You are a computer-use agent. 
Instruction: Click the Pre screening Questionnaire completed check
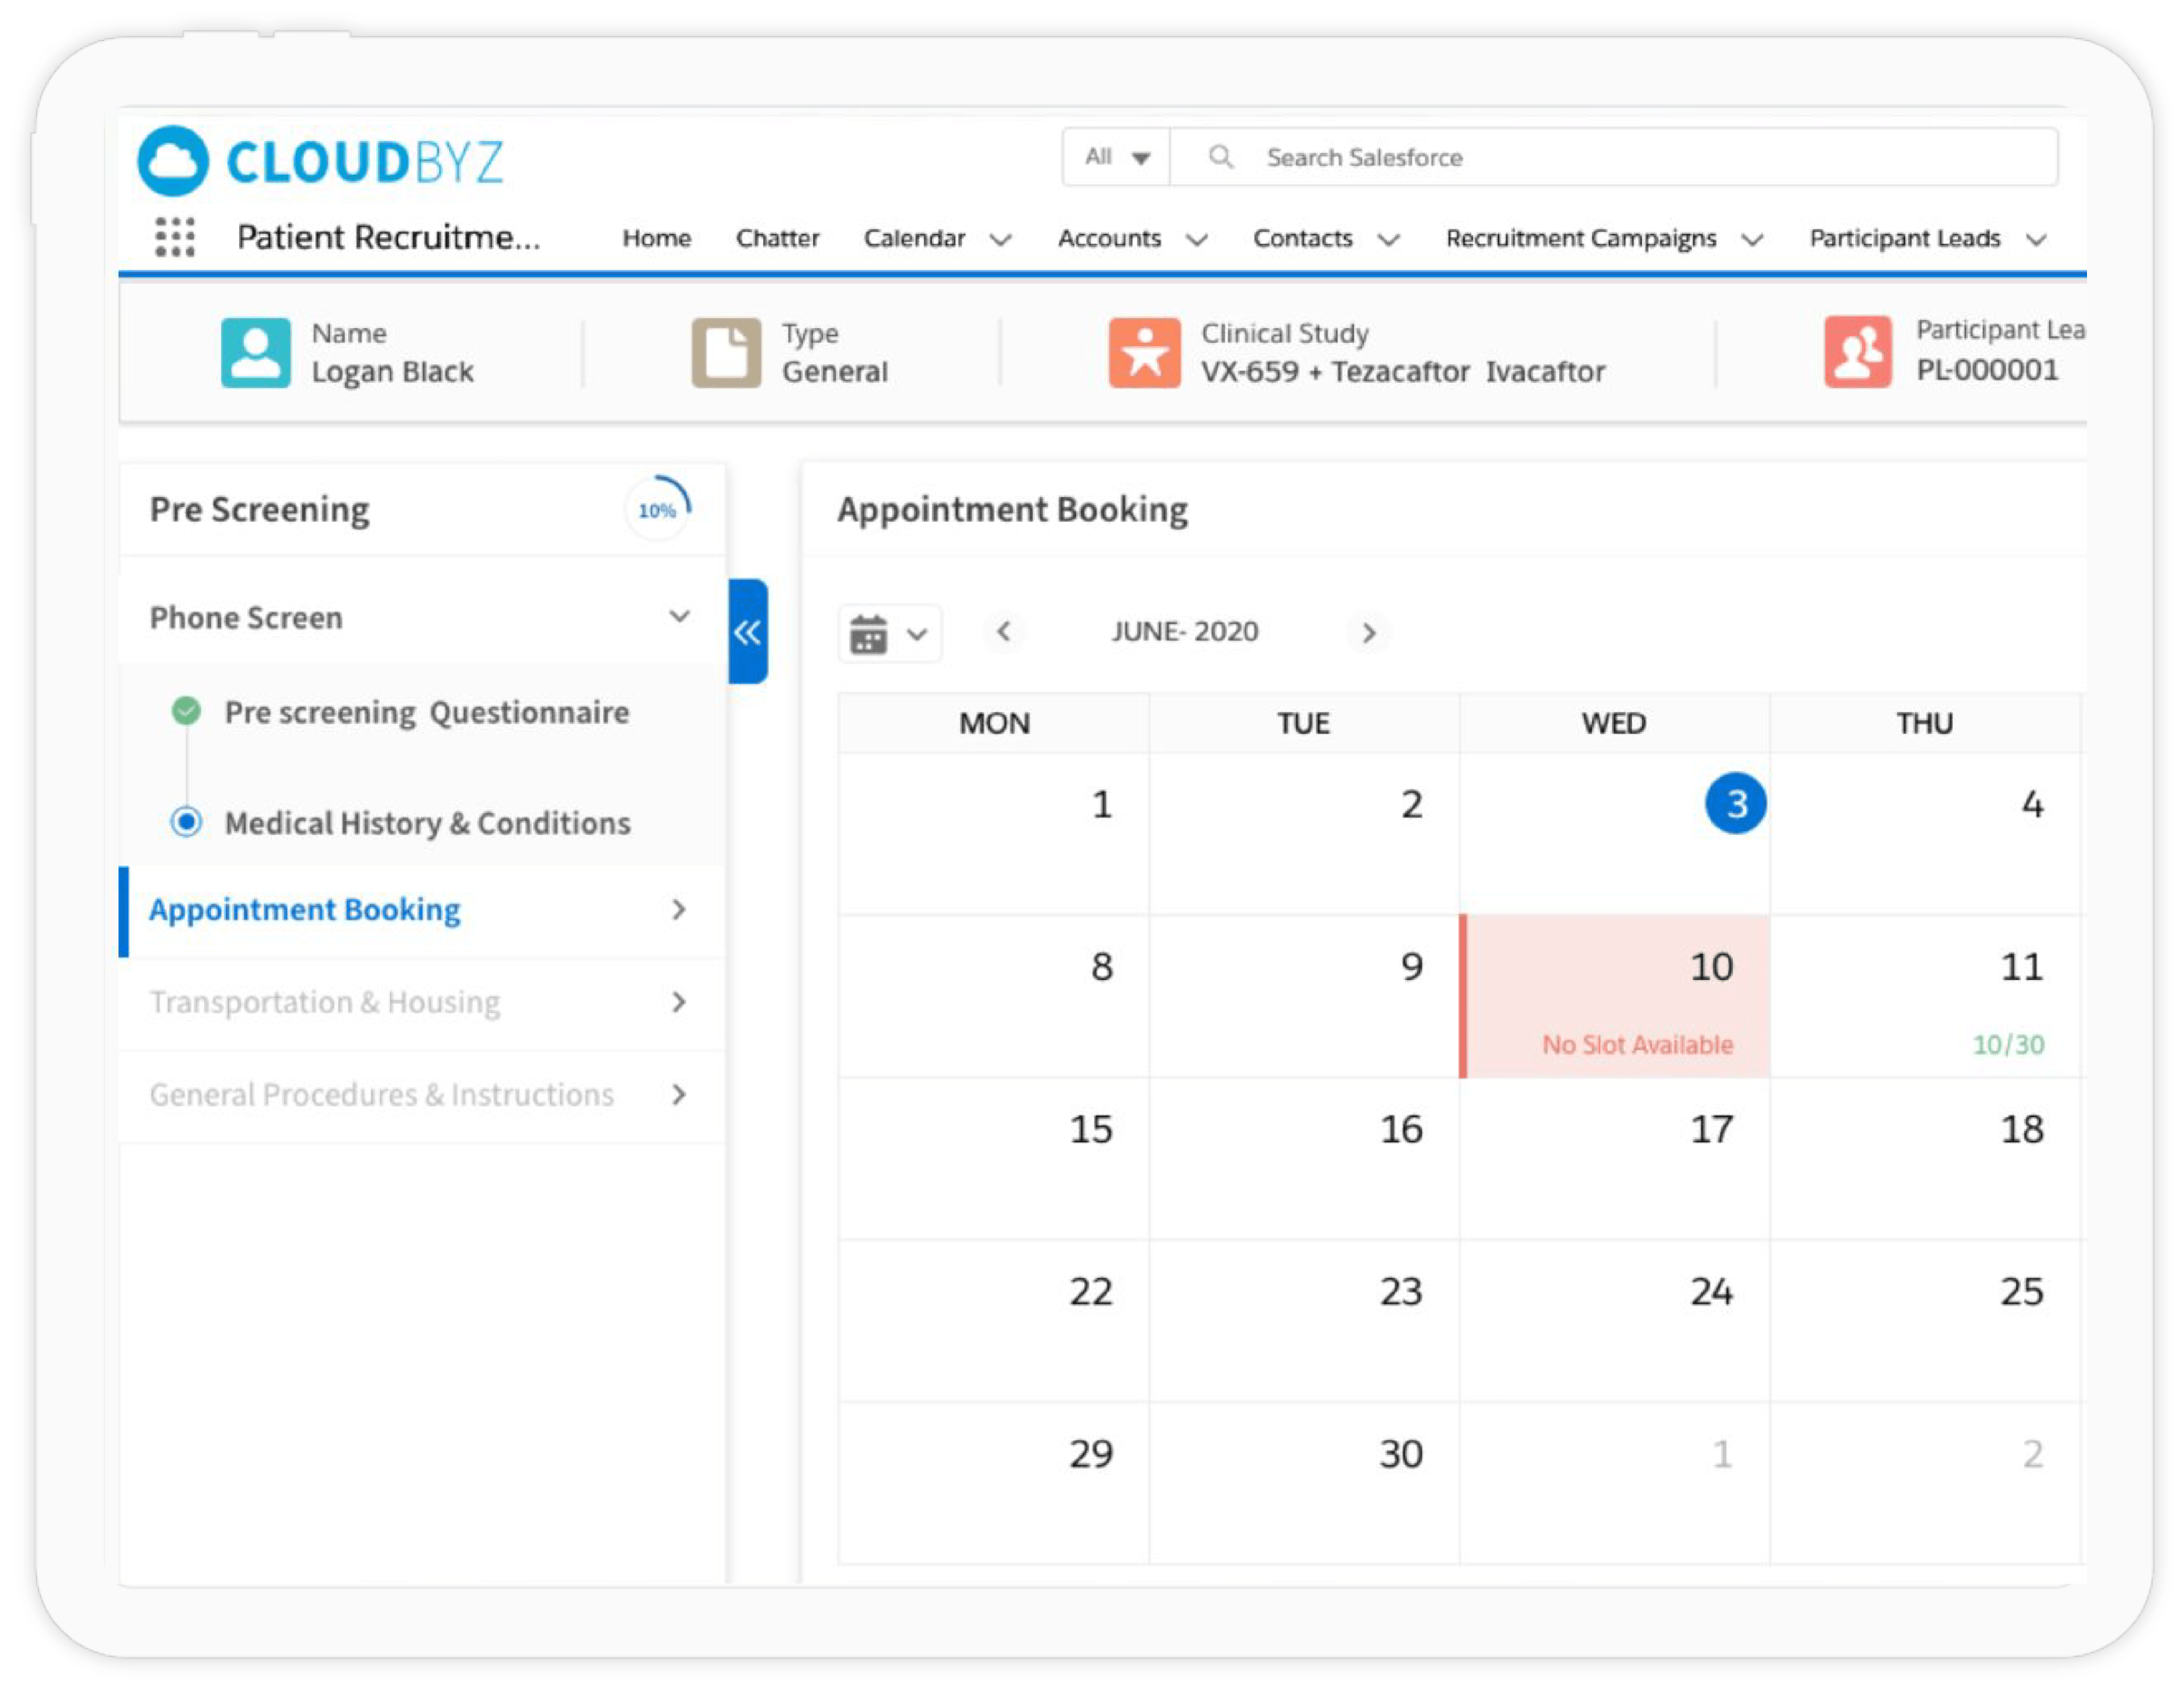(187, 712)
